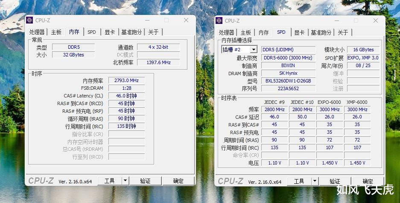400x203 pixels.
Task: Click the 46.0 时钟 CAS latency value
Action: pos(126,96)
